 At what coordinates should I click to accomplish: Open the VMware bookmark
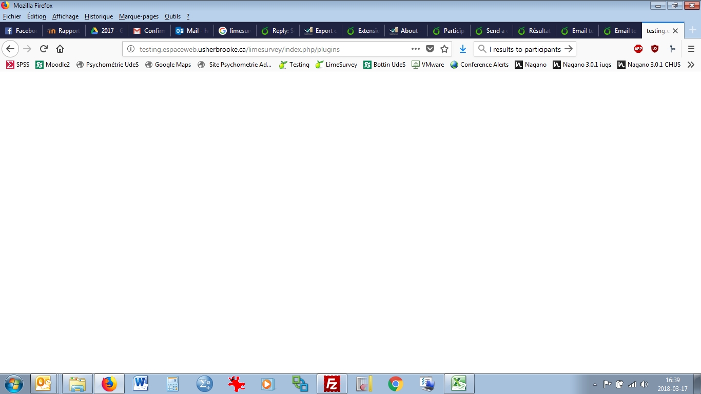[x=427, y=65]
